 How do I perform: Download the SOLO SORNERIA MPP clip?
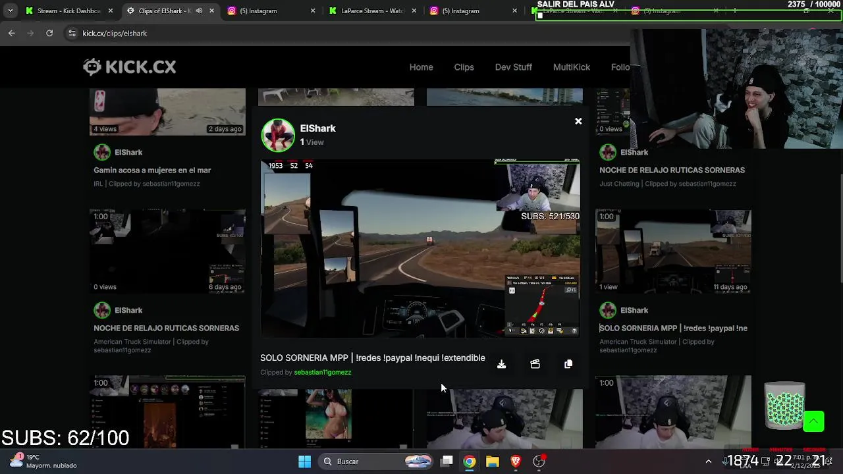[501, 364]
